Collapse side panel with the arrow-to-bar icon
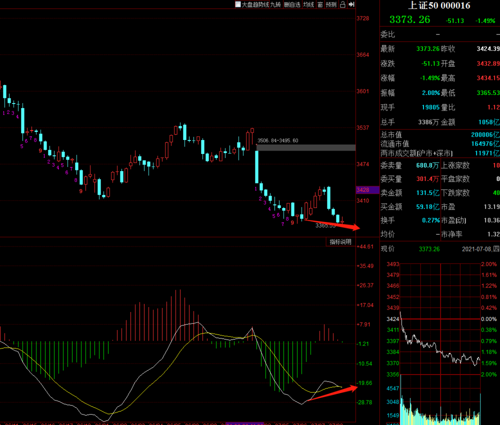The width and height of the screenshot is (500, 425). click(x=351, y=4)
